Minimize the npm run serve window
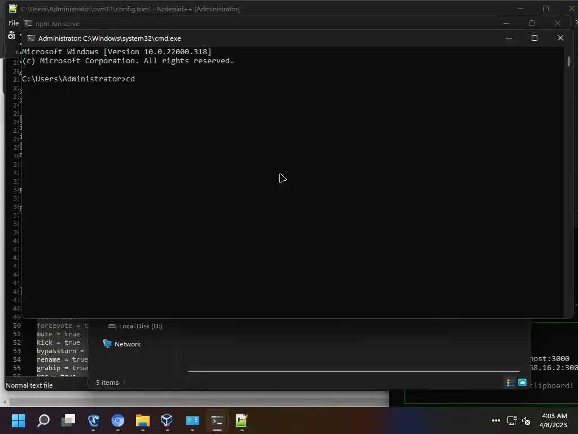578x434 pixels. tap(506, 23)
